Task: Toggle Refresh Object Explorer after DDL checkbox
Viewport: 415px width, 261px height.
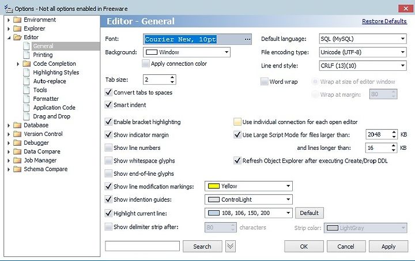Action: [237, 161]
